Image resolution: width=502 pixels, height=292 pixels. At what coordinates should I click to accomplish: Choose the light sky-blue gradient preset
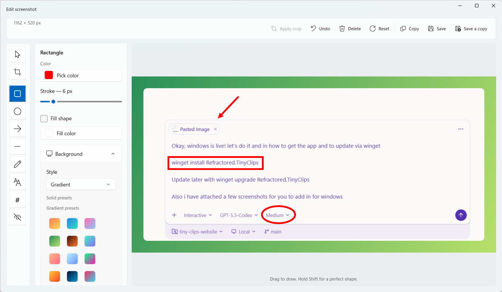(72, 259)
